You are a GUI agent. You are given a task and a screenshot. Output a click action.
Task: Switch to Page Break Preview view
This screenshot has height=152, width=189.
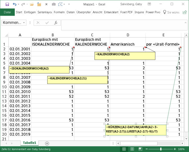coord(140,149)
